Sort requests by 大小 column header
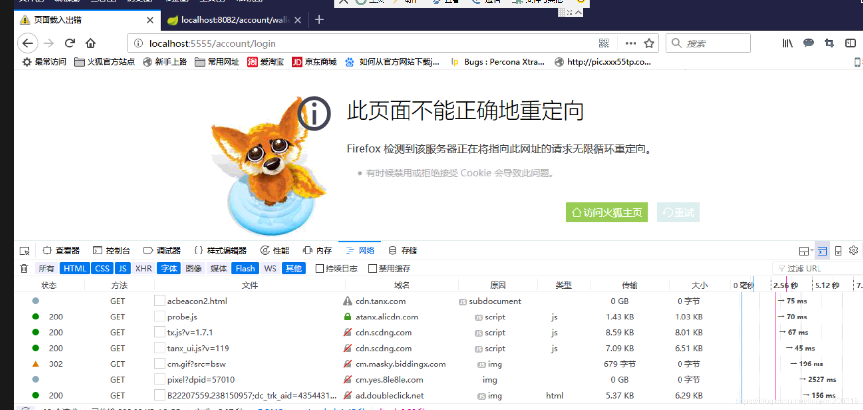Screen dimensions: 863x410 click(699, 285)
